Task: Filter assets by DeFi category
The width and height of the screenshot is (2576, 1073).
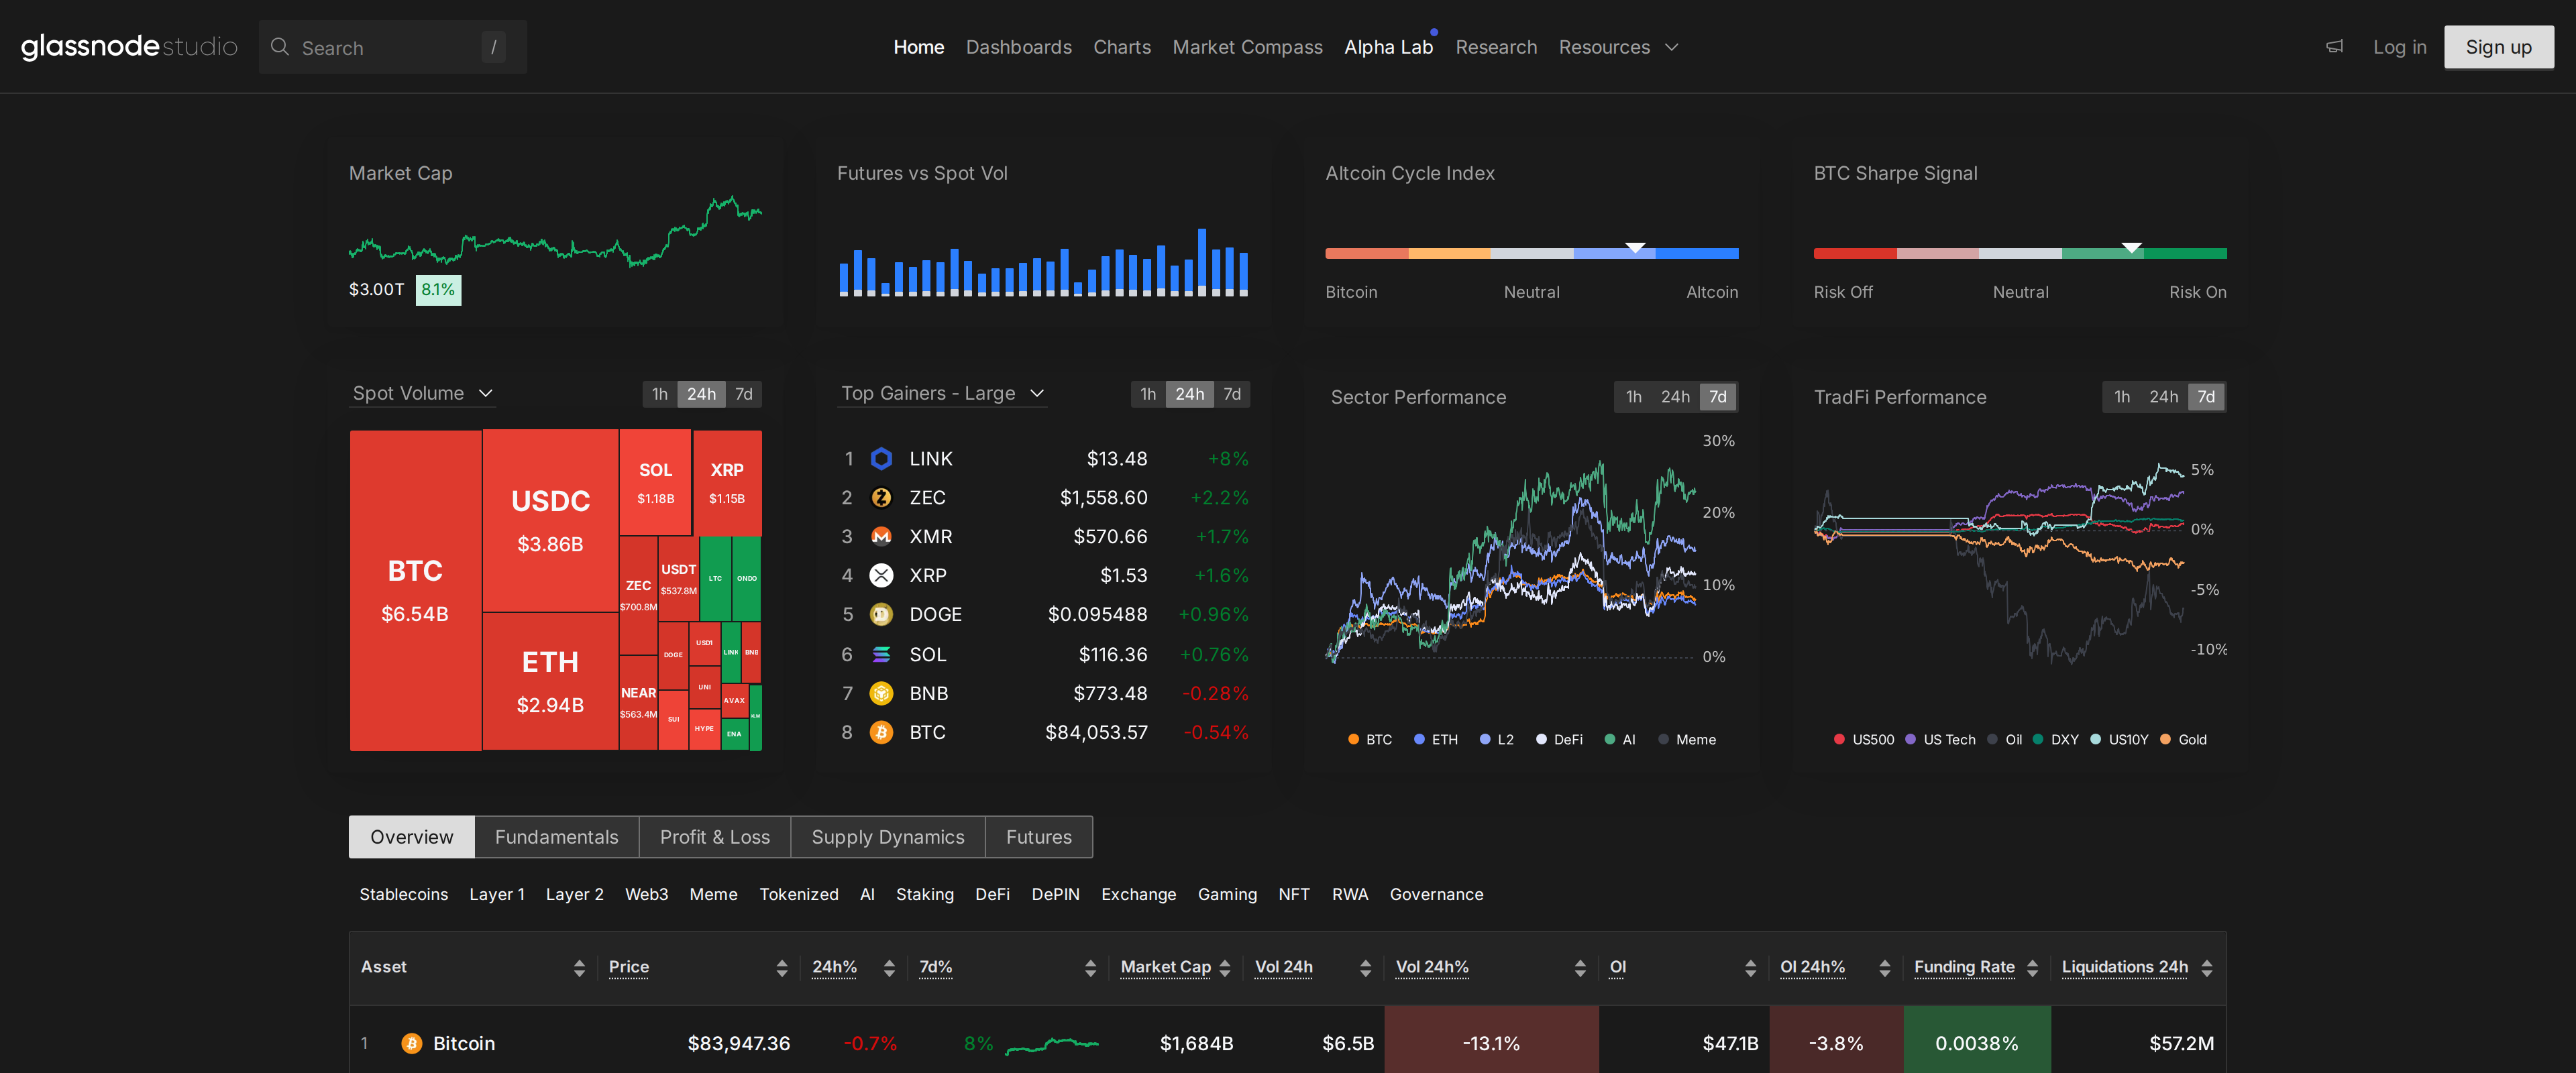Action: tap(992, 894)
